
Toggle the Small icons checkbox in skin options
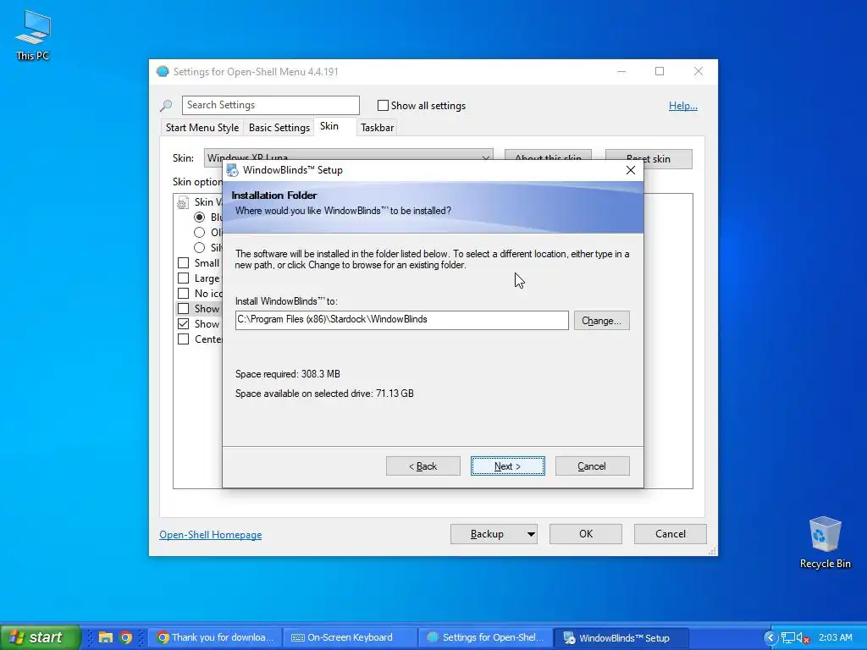pyautogui.click(x=183, y=262)
